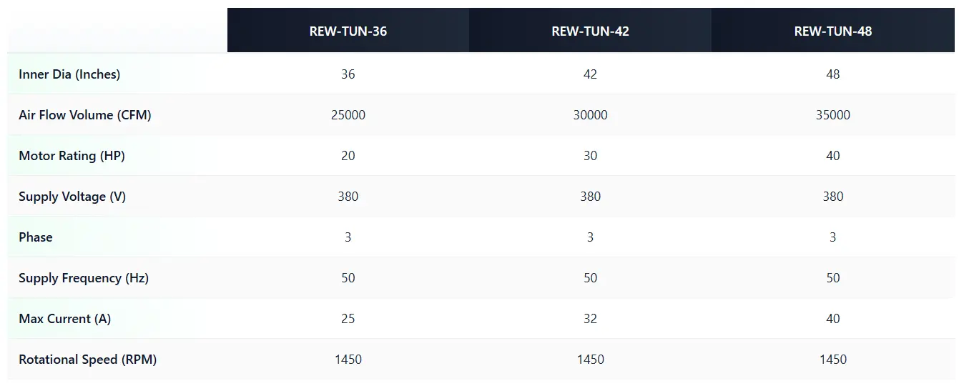Select the Max Current value 32
This screenshot has height=391, width=959.
click(x=590, y=319)
